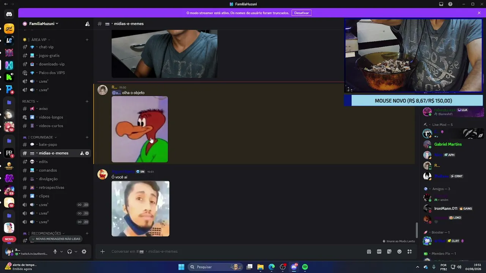
Task: Invite members to midias-e-memes channel
Action: (82, 153)
